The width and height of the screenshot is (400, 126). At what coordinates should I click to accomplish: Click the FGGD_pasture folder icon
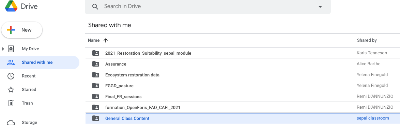point(96,86)
